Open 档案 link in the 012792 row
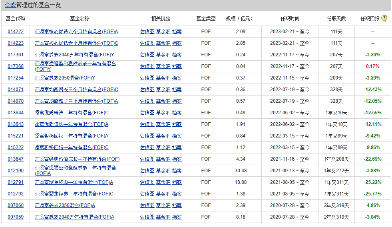392x227 pixels. click(177, 194)
